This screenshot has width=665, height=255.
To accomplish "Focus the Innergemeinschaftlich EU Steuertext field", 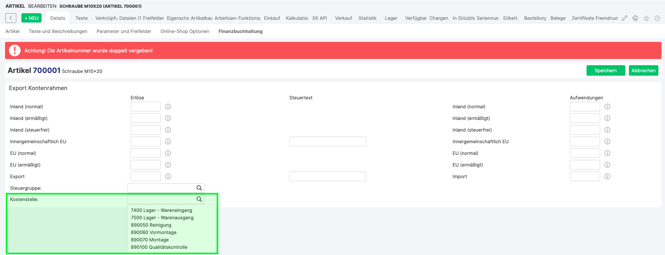I will (x=327, y=142).
